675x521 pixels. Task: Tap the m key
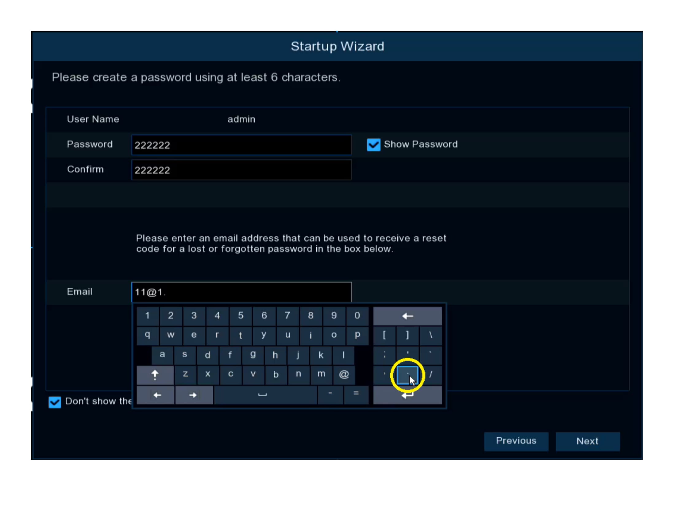tap(321, 375)
